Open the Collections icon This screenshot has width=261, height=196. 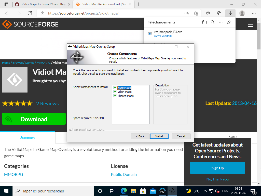(x=219, y=13)
